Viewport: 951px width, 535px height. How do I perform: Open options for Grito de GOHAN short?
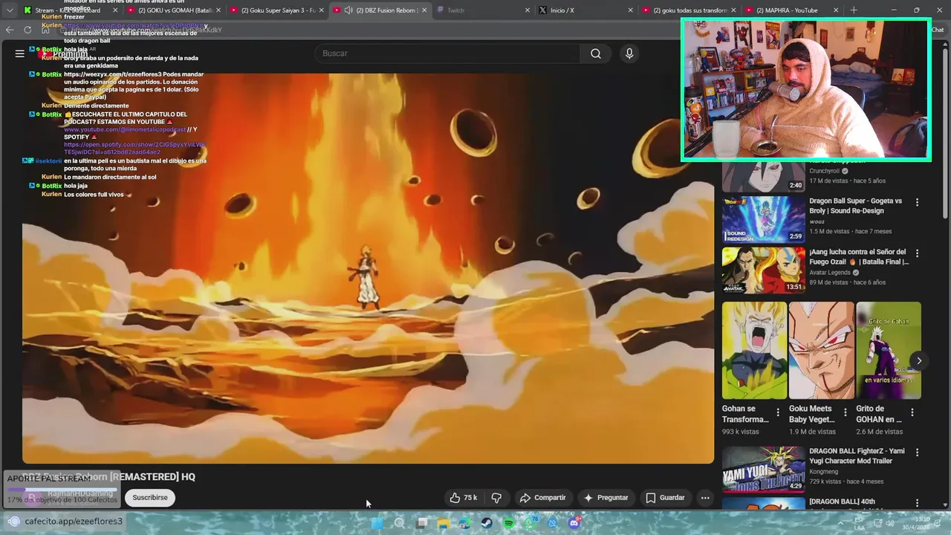point(912,412)
